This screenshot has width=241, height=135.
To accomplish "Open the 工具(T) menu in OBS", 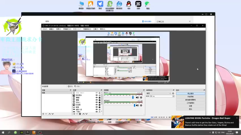I will pyautogui.click(x=95, y=29).
